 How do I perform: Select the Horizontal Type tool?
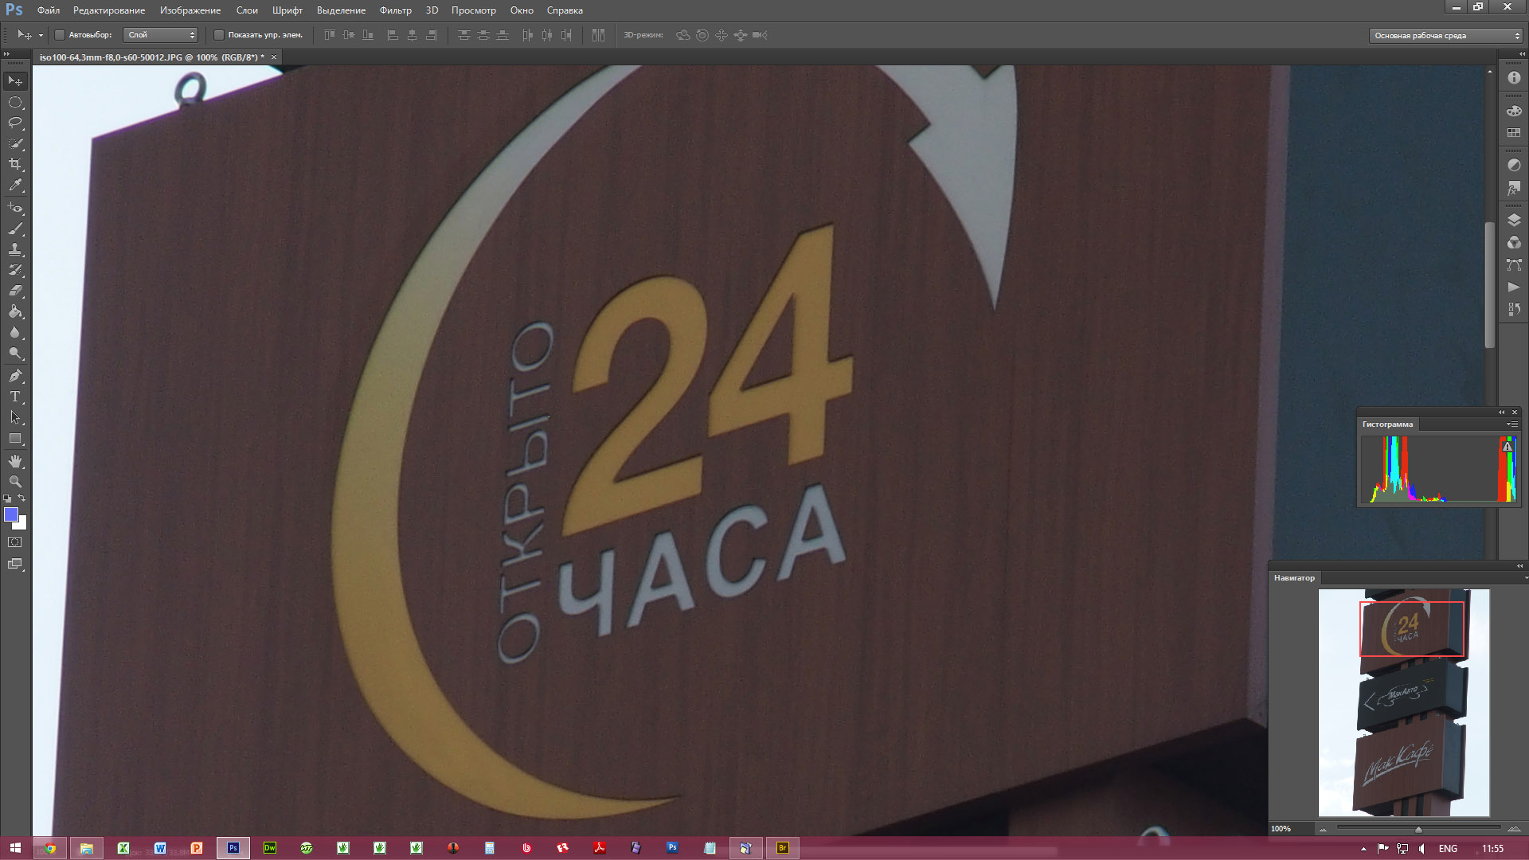15,397
